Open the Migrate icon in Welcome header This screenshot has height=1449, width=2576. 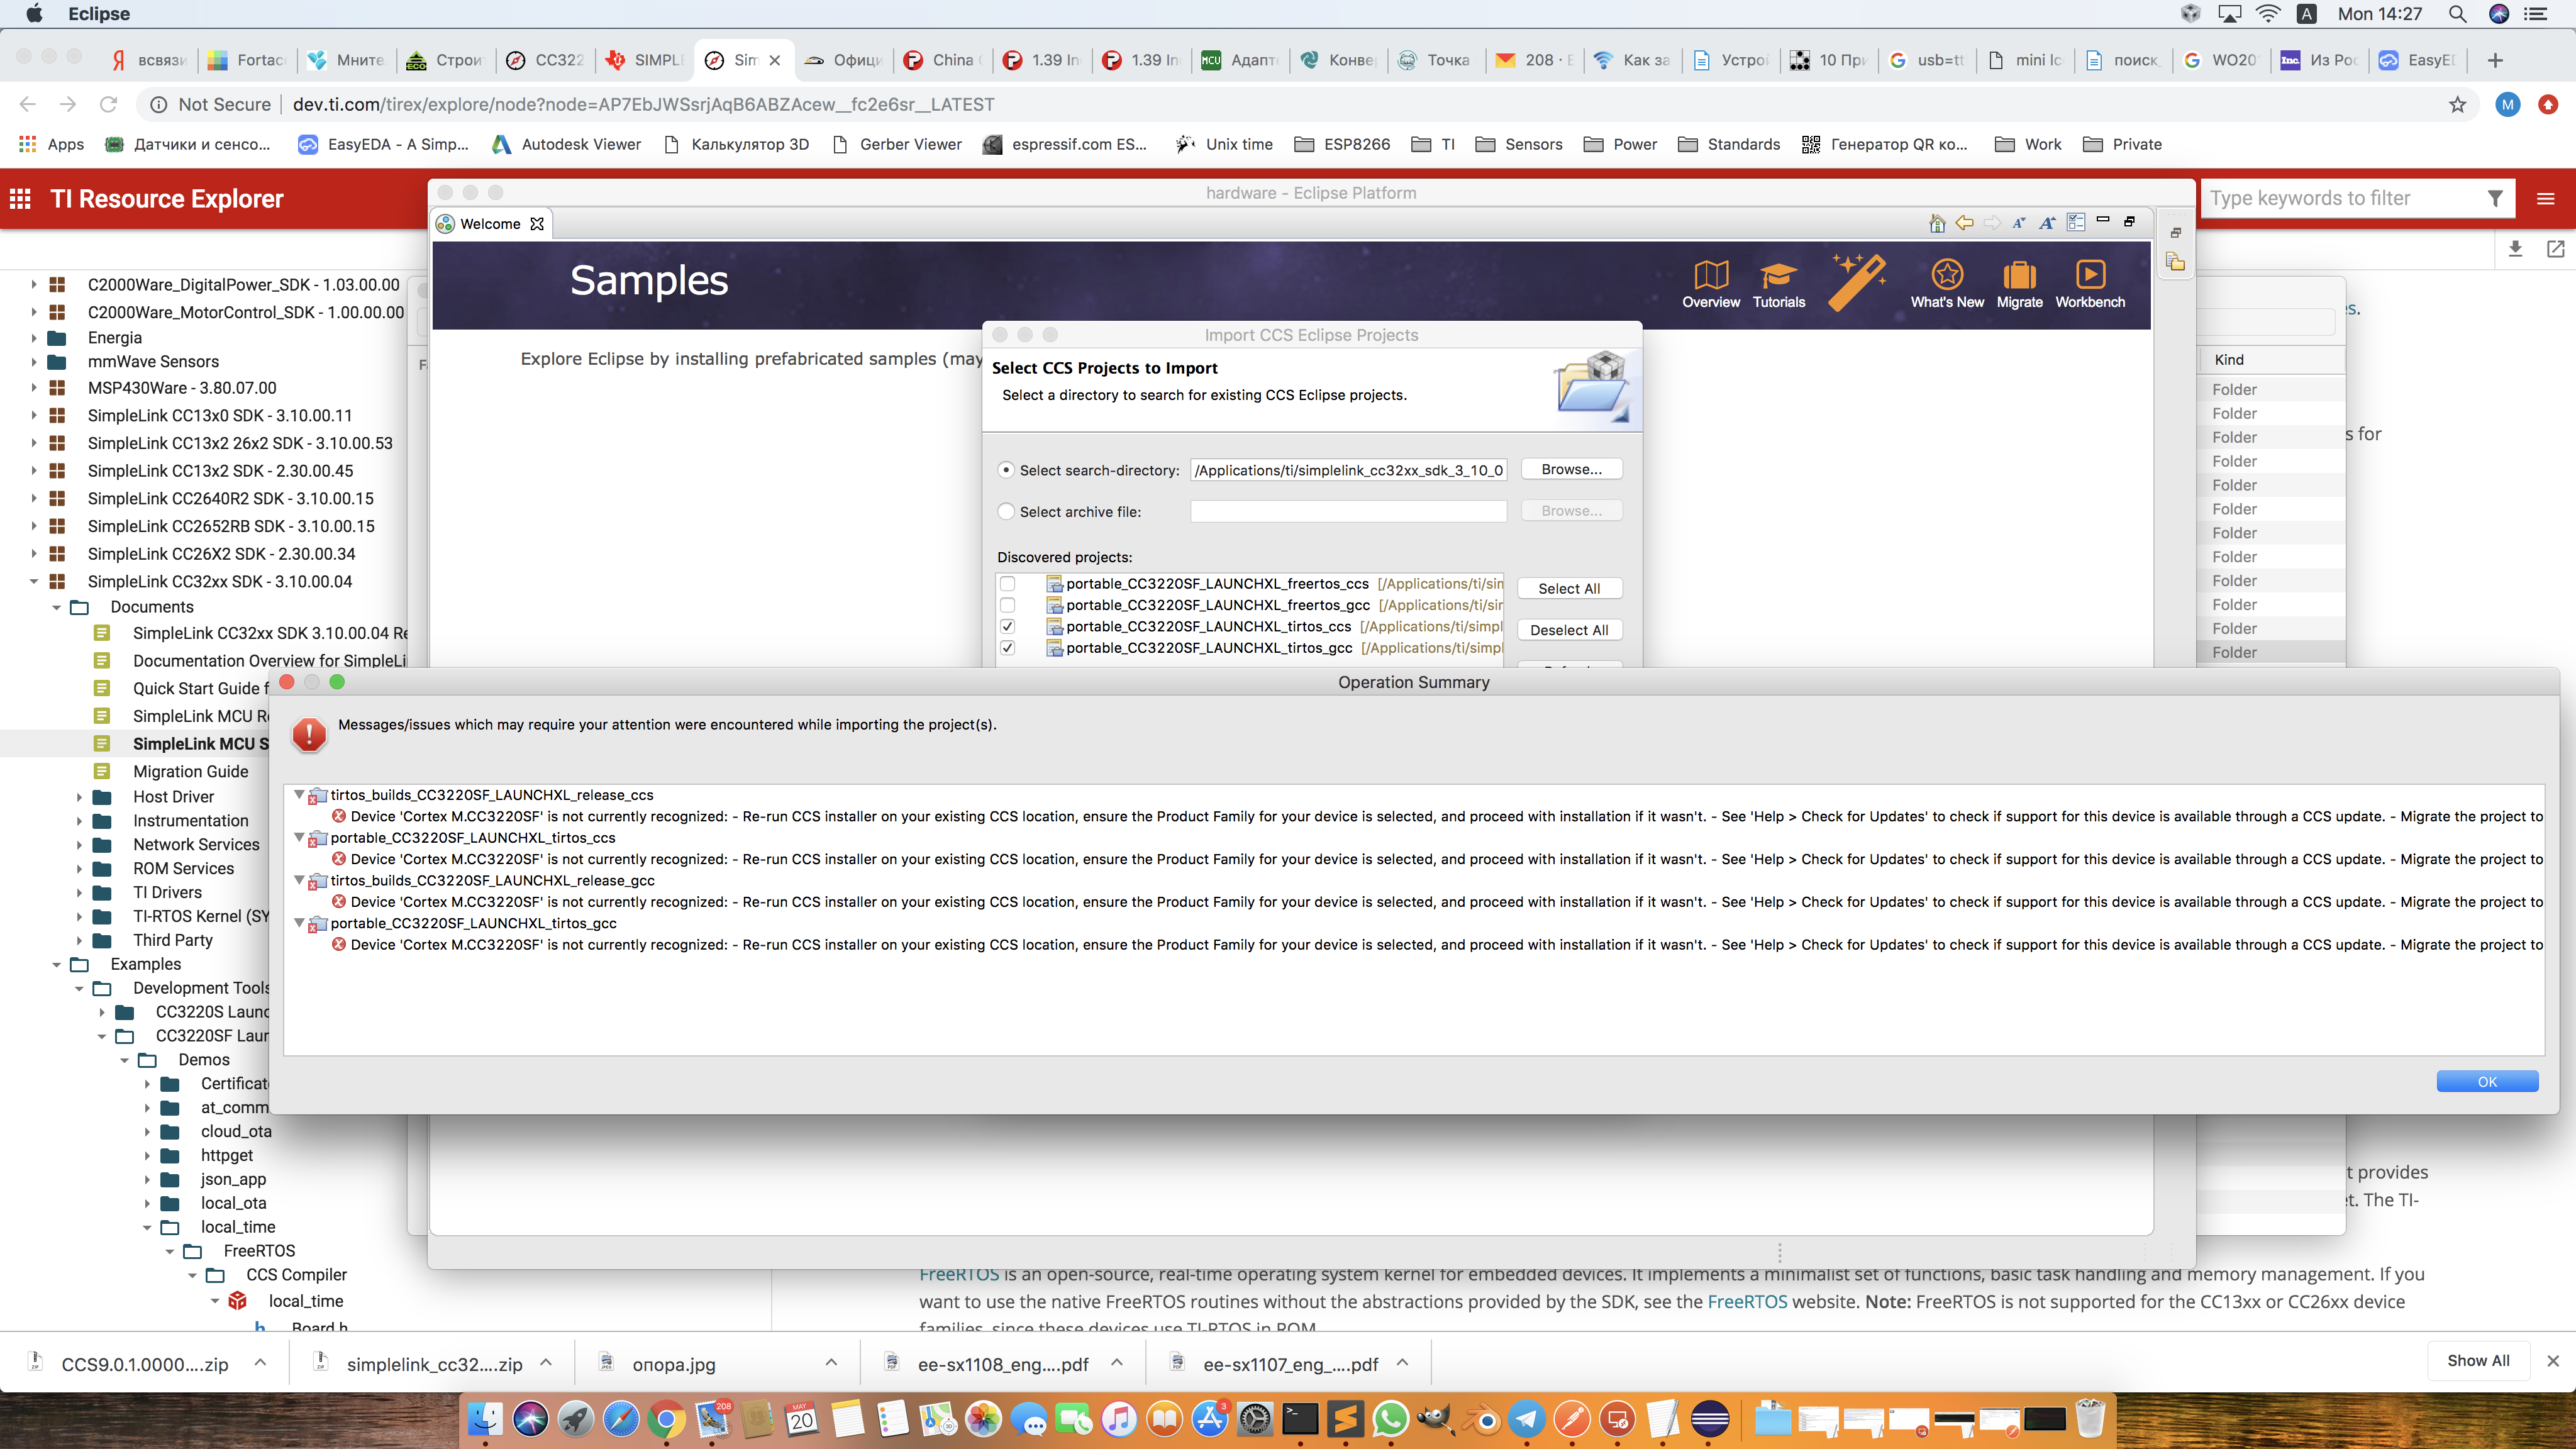pos(2019,283)
